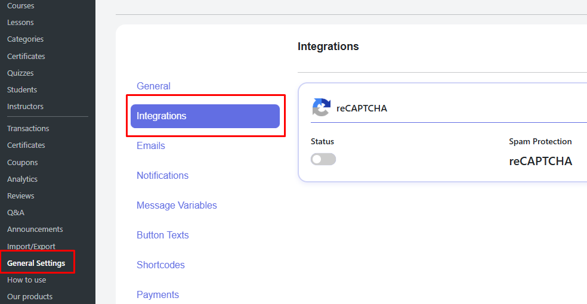Image resolution: width=587 pixels, height=304 pixels.
Task: Select the Button Texts tab
Action: pyautogui.click(x=162, y=235)
